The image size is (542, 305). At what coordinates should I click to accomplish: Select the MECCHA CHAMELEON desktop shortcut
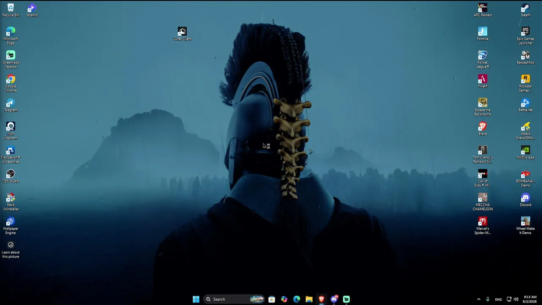tap(483, 202)
